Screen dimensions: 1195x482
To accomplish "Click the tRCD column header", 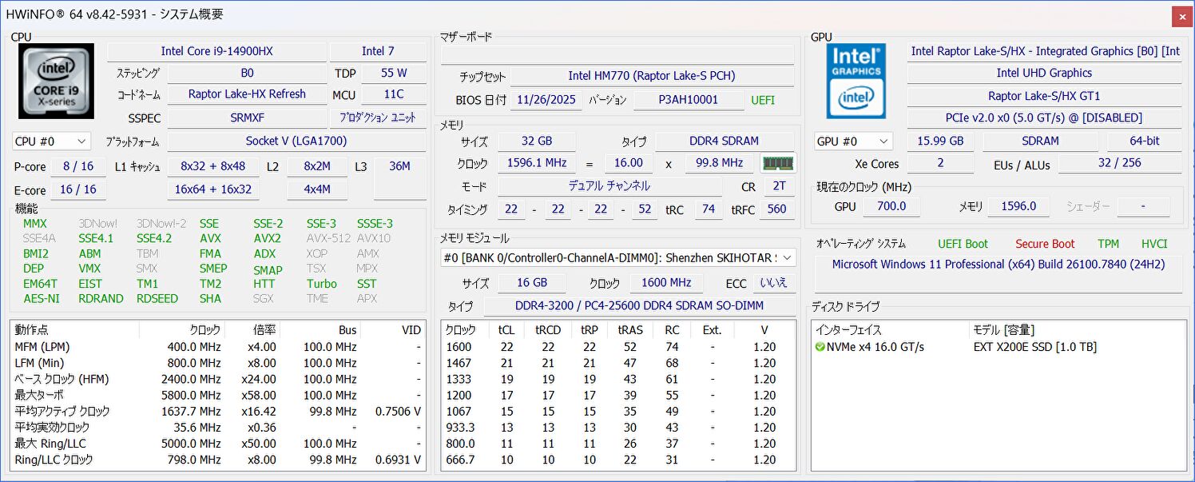I will click(547, 329).
